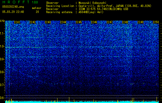Click the 2245 time marker
Image resolution: width=162 pixels, height=103 pixels.
pos(79,22)
